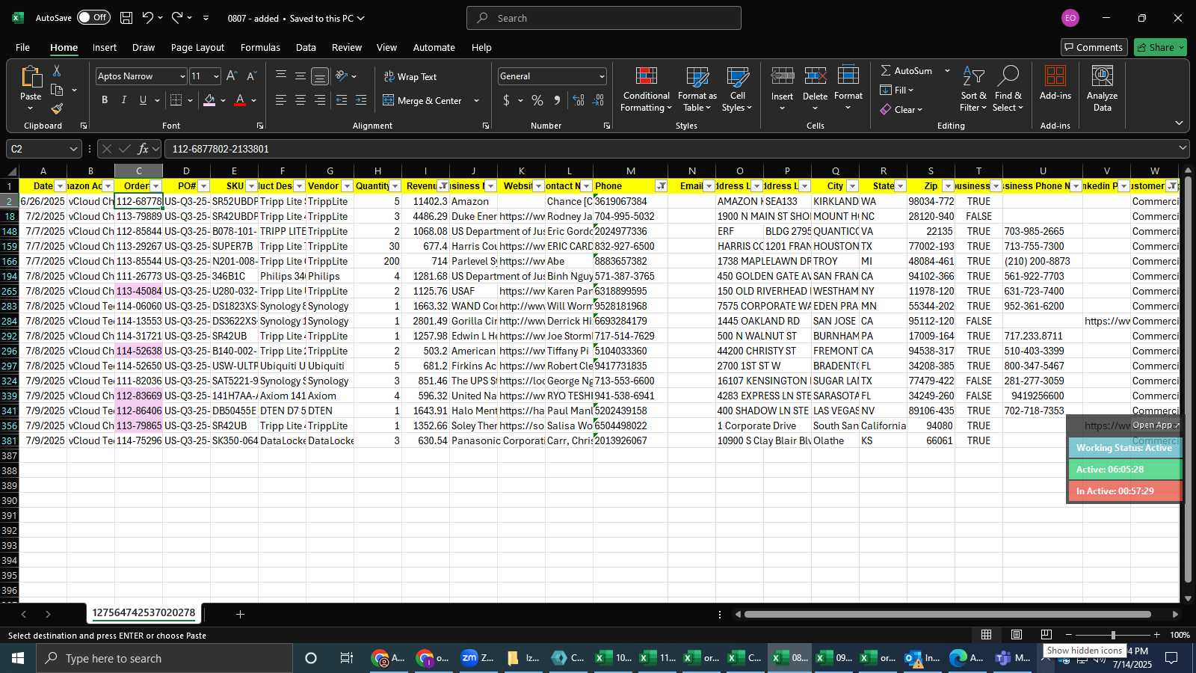Image resolution: width=1196 pixels, height=673 pixels.
Task: Click the Delete cells icon
Action: [815, 76]
